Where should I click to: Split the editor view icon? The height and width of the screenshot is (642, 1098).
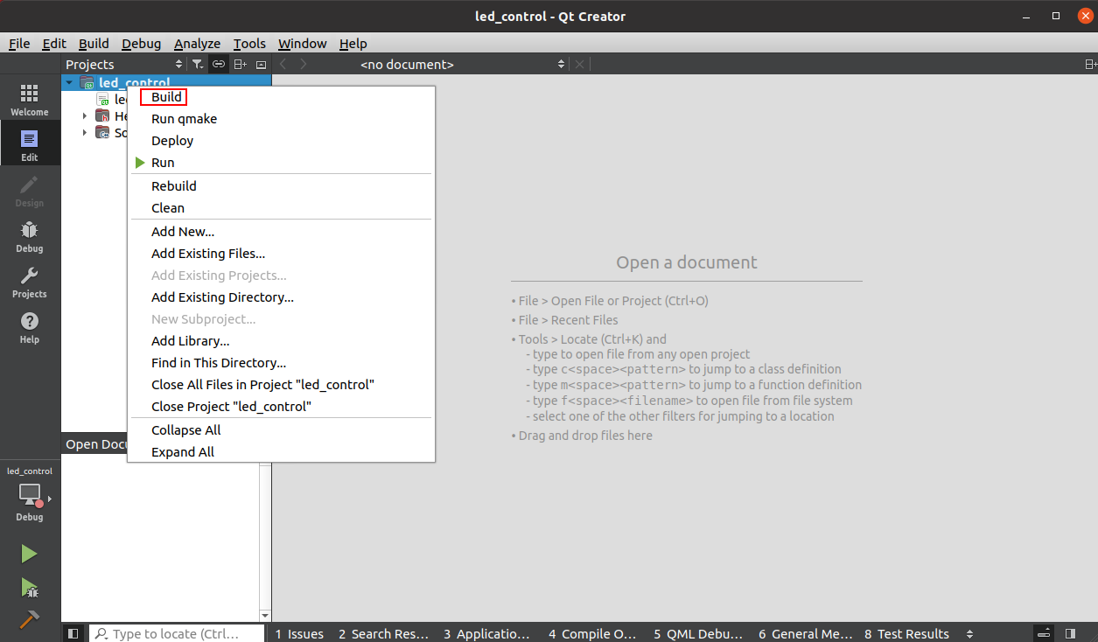pos(1090,64)
